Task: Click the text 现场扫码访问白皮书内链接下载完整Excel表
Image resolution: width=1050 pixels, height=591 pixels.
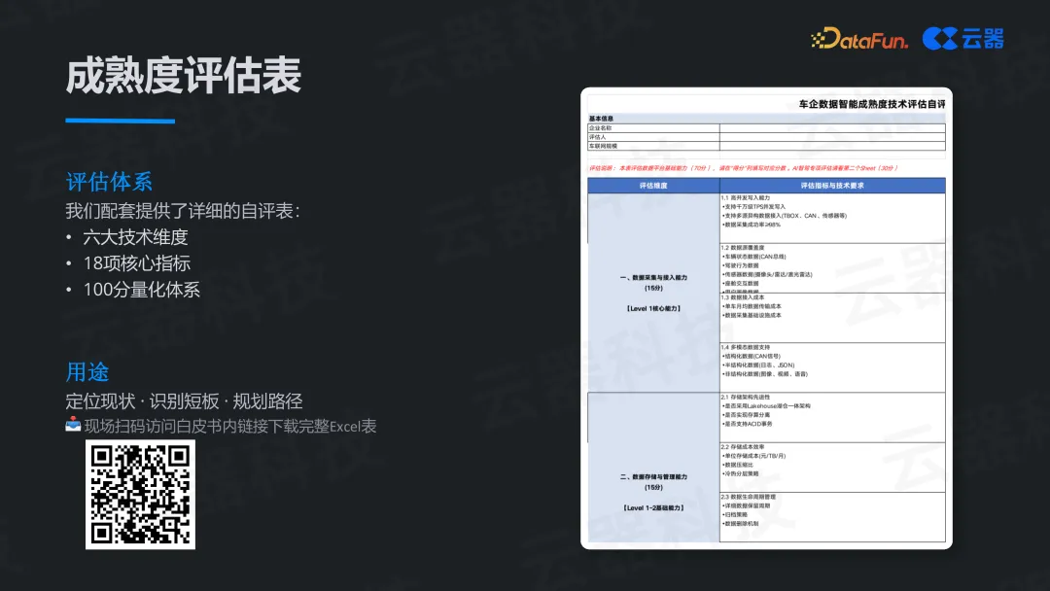Action: (x=230, y=427)
